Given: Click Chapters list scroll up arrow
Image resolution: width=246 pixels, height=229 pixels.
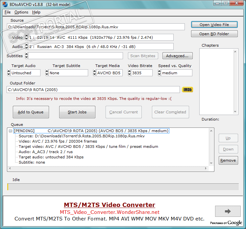Looking at the screenshot, I should point(235,52).
